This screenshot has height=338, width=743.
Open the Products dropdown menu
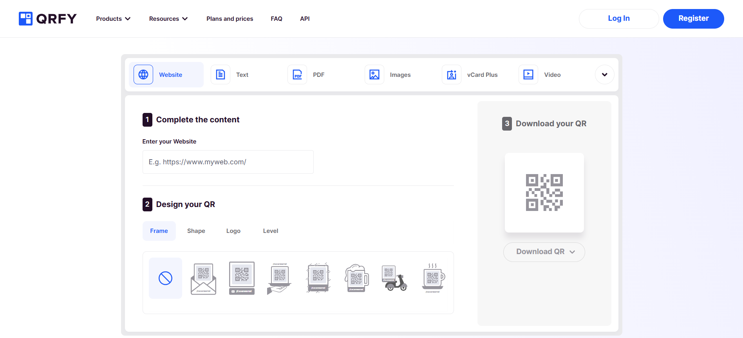coord(113,18)
